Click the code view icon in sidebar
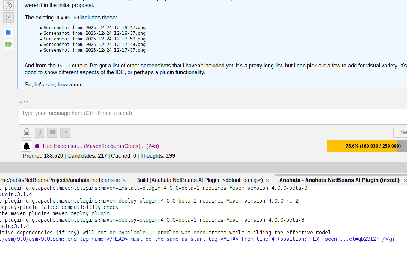The image size is (407, 255). click(x=8, y=6)
